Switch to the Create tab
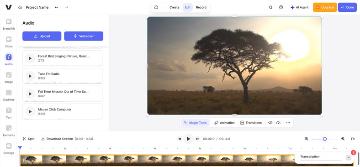360x167 pixels. click(x=174, y=7)
